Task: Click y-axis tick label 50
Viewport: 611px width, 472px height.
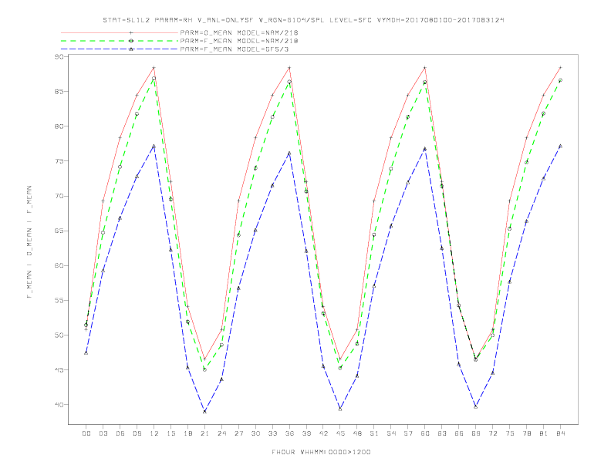Action: [x=59, y=335]
